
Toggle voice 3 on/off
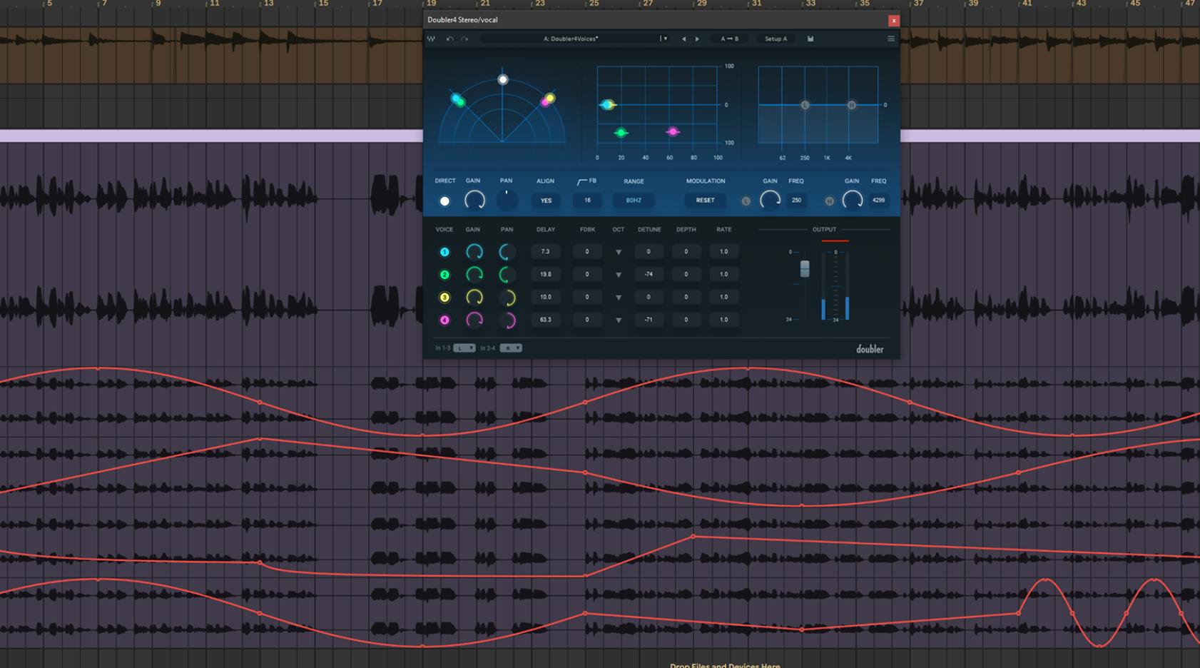click(x=444, y=298)
